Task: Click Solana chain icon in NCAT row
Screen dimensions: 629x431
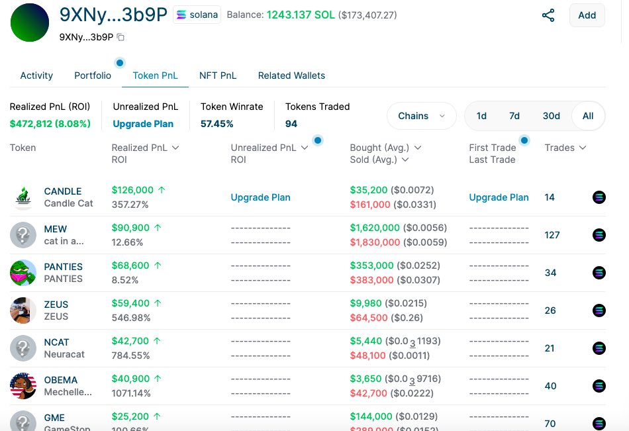Action: click(599, 348)
